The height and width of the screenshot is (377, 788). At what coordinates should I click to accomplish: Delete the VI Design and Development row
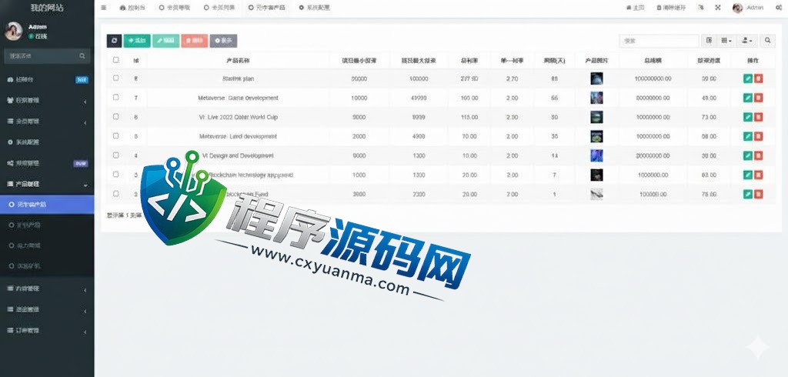click(x=758, y=156)
